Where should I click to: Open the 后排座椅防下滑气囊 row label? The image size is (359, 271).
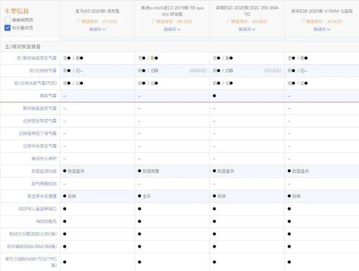point(38,134)
